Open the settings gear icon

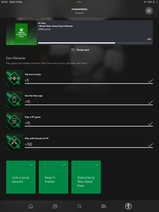pyautogui.click(x=149, y=11)
